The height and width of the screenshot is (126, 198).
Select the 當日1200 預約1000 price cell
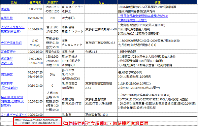click(52, 29)
